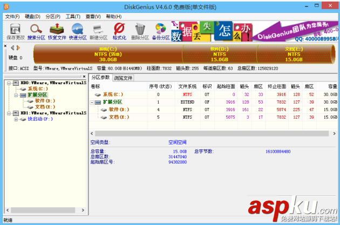
Task: Select 软件(D:) in the left tree
Action: pos(45,101)
